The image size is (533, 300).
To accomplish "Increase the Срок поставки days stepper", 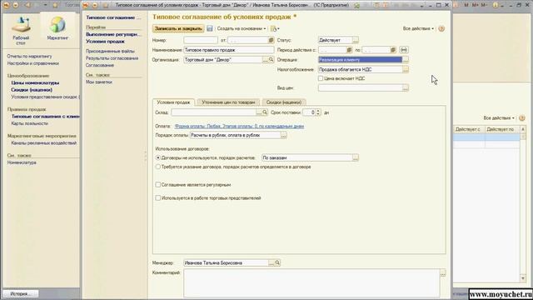I will tap(318, 111).
